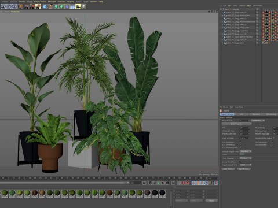This screenshot has height=208, width=278.
Task: Click the red record keyframe button
Action: [x=183, y=183]
